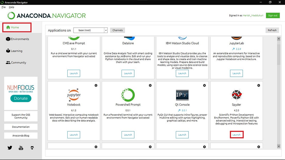Image resolution: width=285 pixels, height=160 pixels.
Task: Click the Jupyter Notebook logo
Action: tap(74, 95)
